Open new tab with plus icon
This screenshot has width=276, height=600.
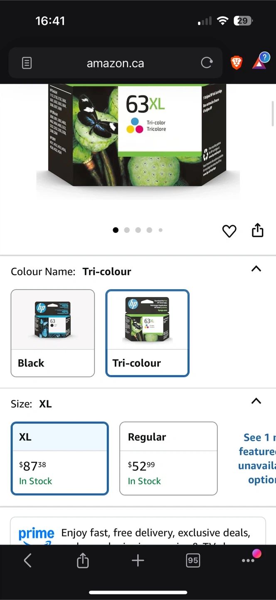138,560
